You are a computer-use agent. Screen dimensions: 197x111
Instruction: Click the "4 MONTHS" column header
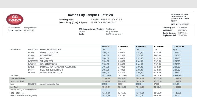123,46
